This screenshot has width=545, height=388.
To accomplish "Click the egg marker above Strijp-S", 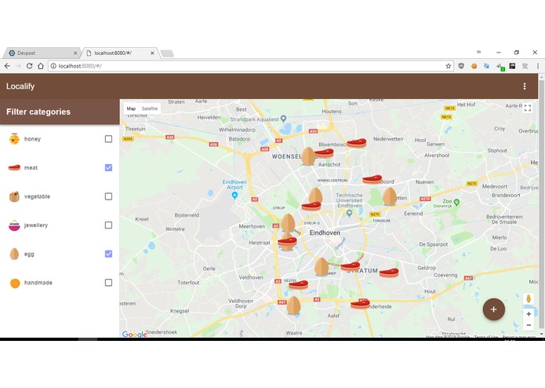I will [x=288, y=223].
